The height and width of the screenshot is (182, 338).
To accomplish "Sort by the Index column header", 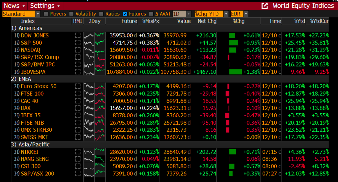I will [28, 21].
